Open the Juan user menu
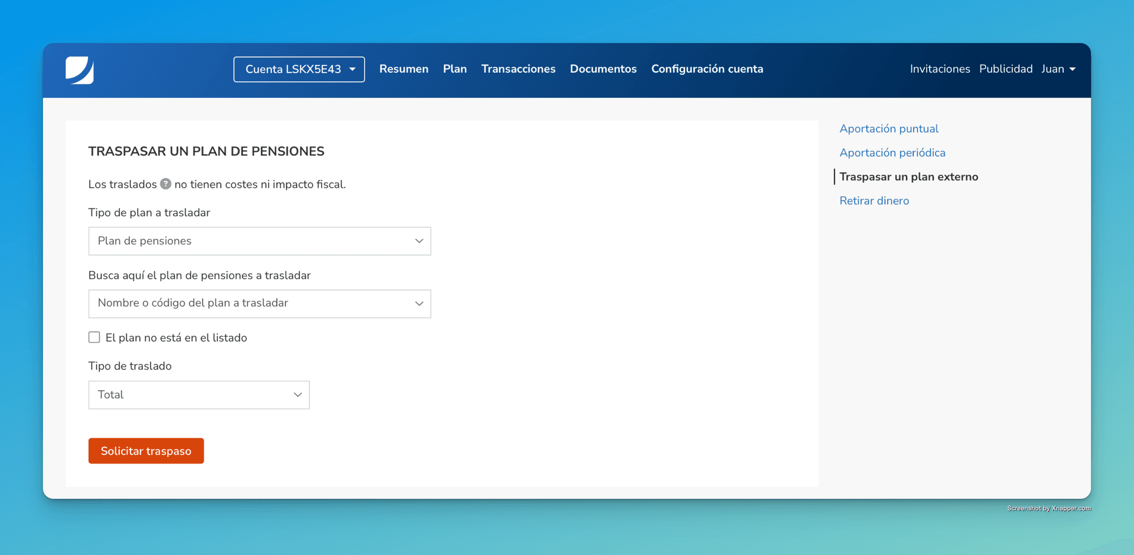1134x555 pixels. coord(1058,69)
